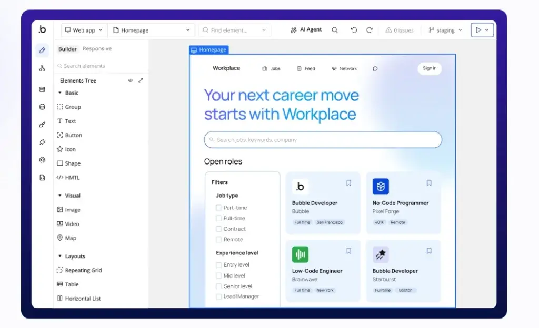The width and height of the screenshot is (539, 328).
Task: Open the Homepage page selector dropdown
Action: pos(152,30)
